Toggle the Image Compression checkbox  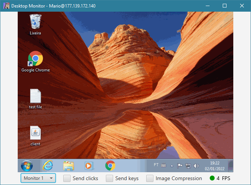coord(150,178)
